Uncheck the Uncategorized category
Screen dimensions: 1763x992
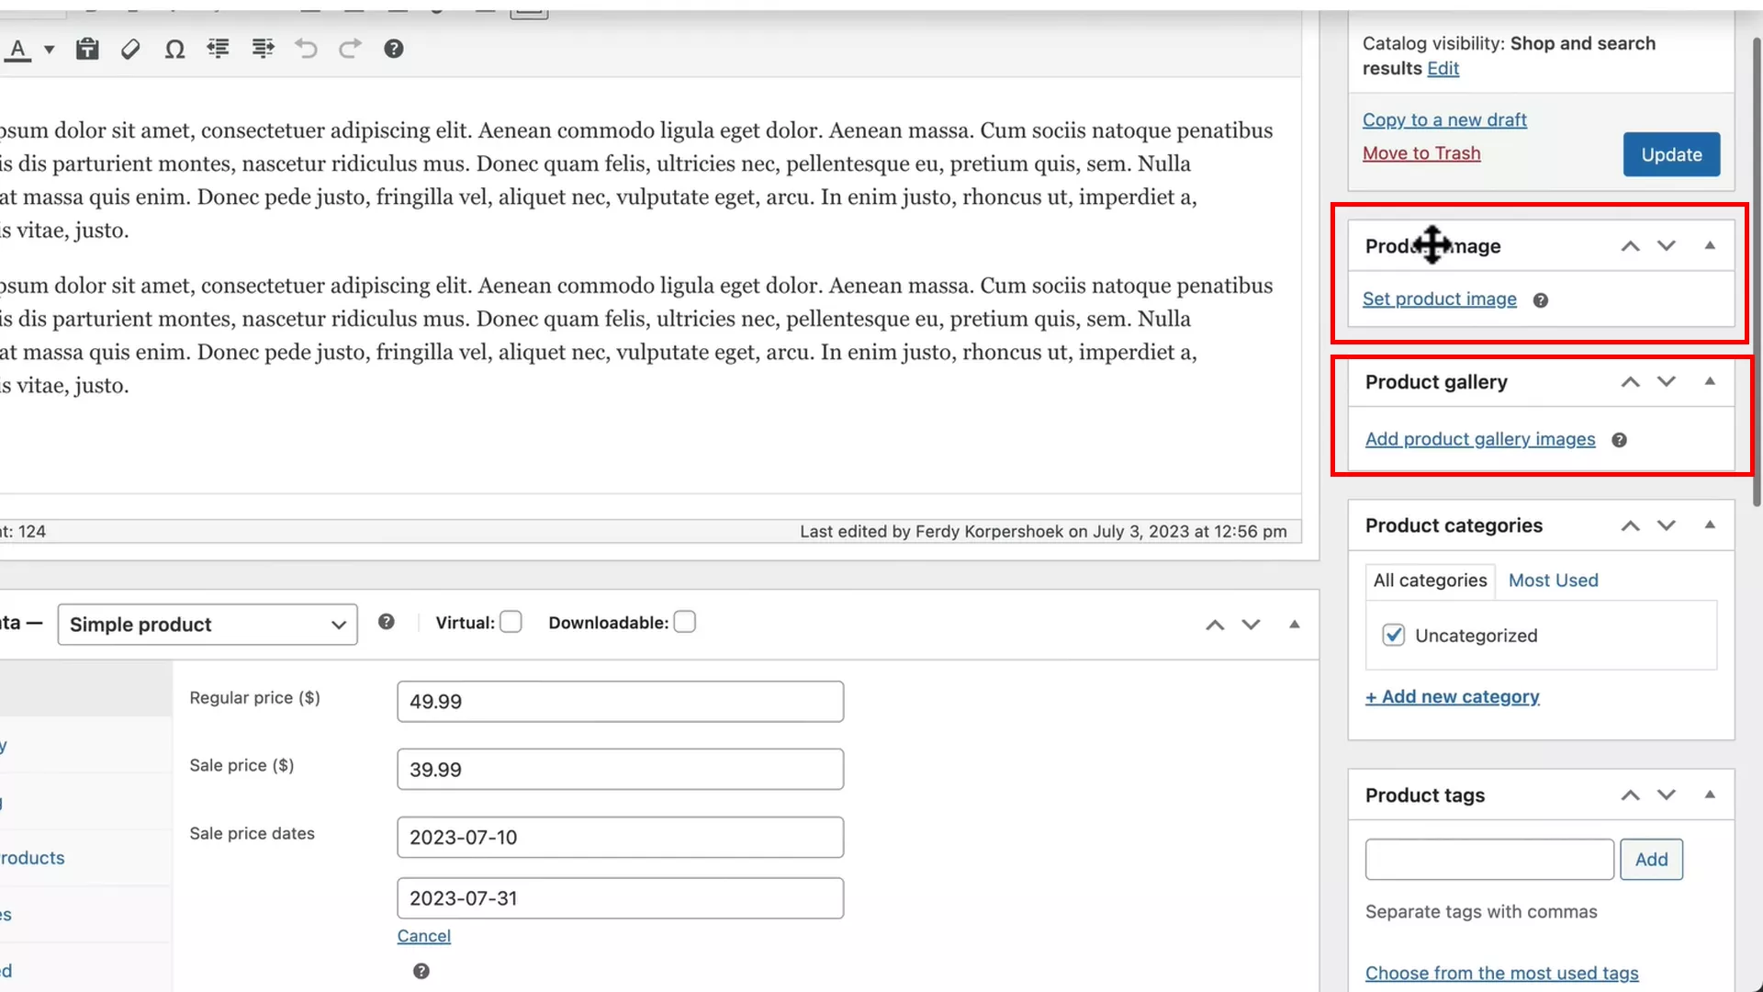1394,636
